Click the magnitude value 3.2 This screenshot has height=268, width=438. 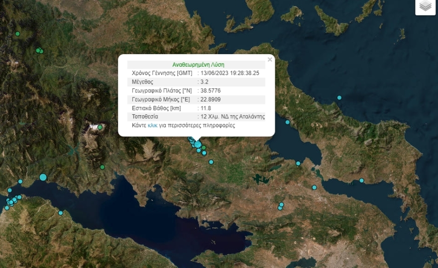click(204, 82)
